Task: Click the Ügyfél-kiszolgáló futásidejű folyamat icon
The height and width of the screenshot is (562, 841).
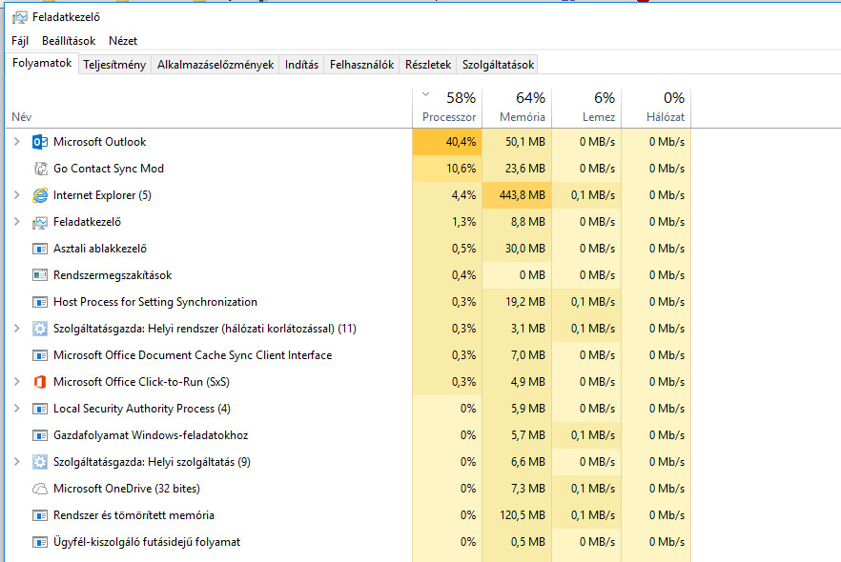Action: (40, 542)
